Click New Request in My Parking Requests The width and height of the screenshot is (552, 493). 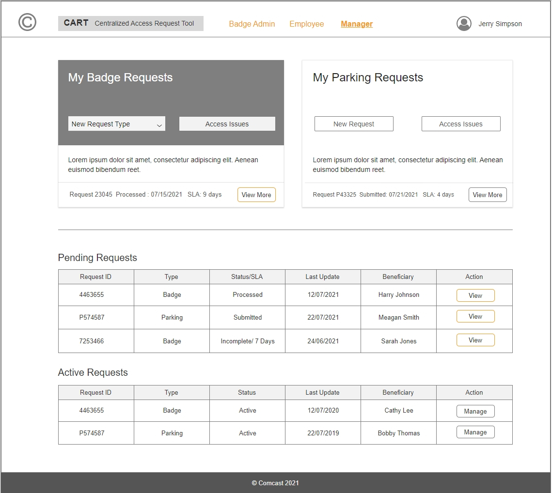(x=353, y=124)
